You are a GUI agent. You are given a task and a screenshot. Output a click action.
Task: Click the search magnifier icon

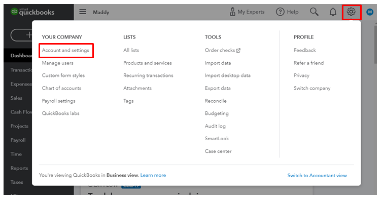[x=314, y=12]
